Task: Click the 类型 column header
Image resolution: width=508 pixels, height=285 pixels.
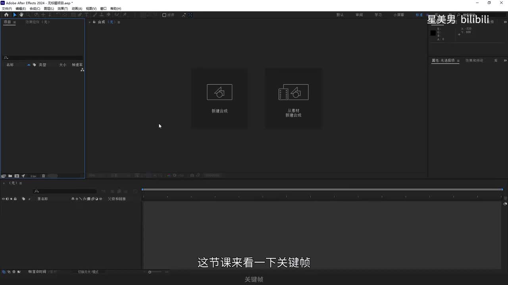Action: (42, 65)
